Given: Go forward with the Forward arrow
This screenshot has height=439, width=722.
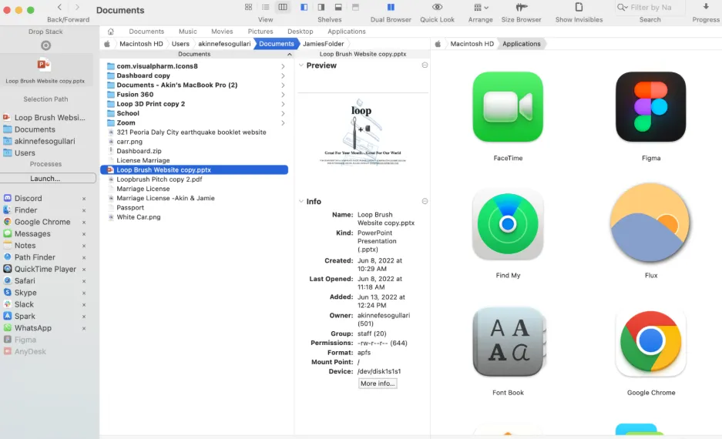Looking at the screenshot, I should click(77, 7).
